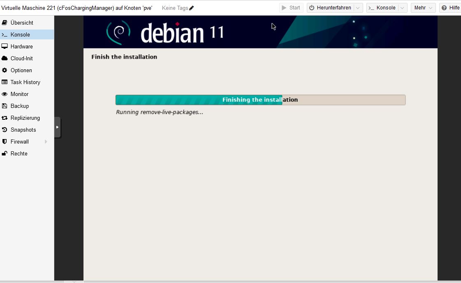This screenshot has width=461, height=283.
Task: Click the Monitor eye icon
Action: click(x=5, y=94)
